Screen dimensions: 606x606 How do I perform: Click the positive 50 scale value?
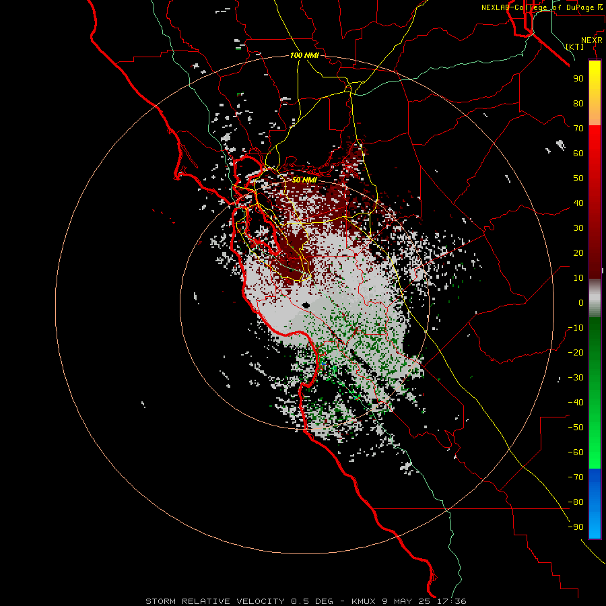578,178
